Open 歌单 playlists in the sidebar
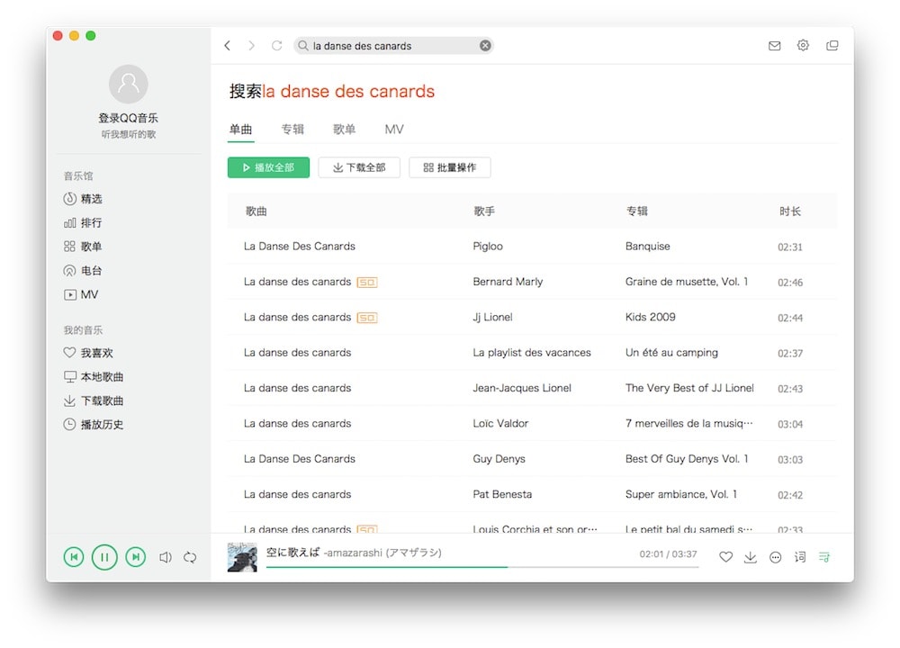Viewport: 900px width, 648px height. tap(83, 247)
